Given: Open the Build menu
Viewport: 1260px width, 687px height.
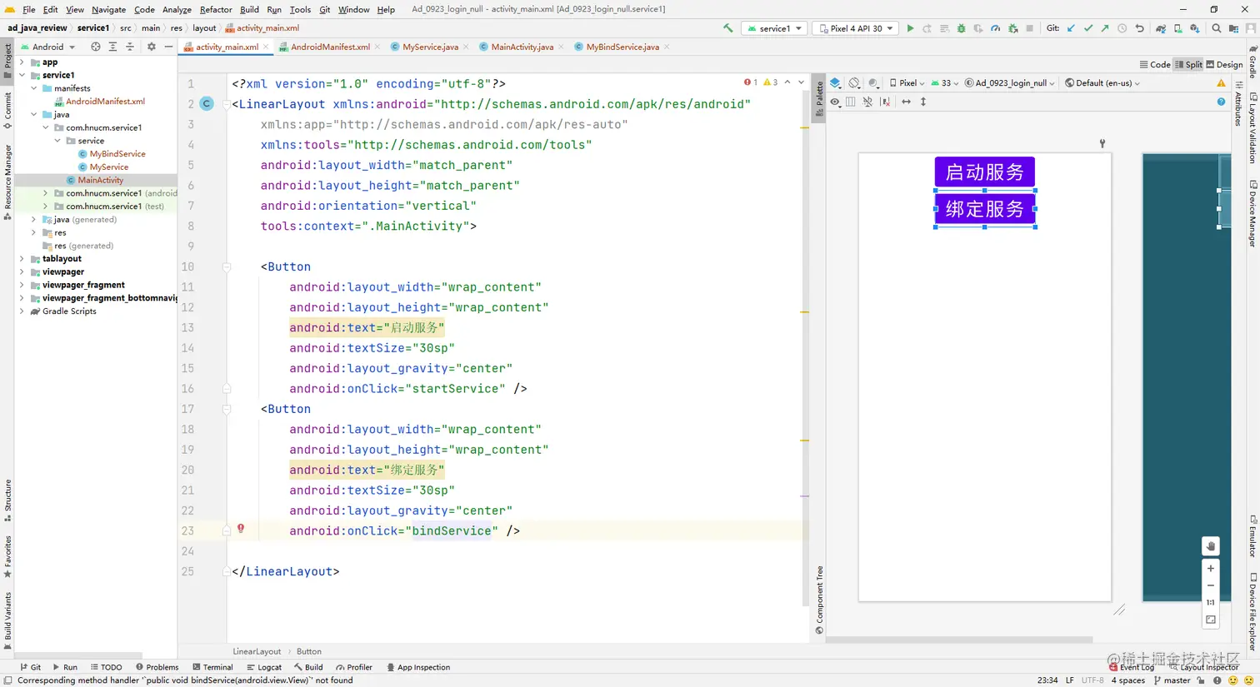Looking at the screenshot, I should coord(249,9).
